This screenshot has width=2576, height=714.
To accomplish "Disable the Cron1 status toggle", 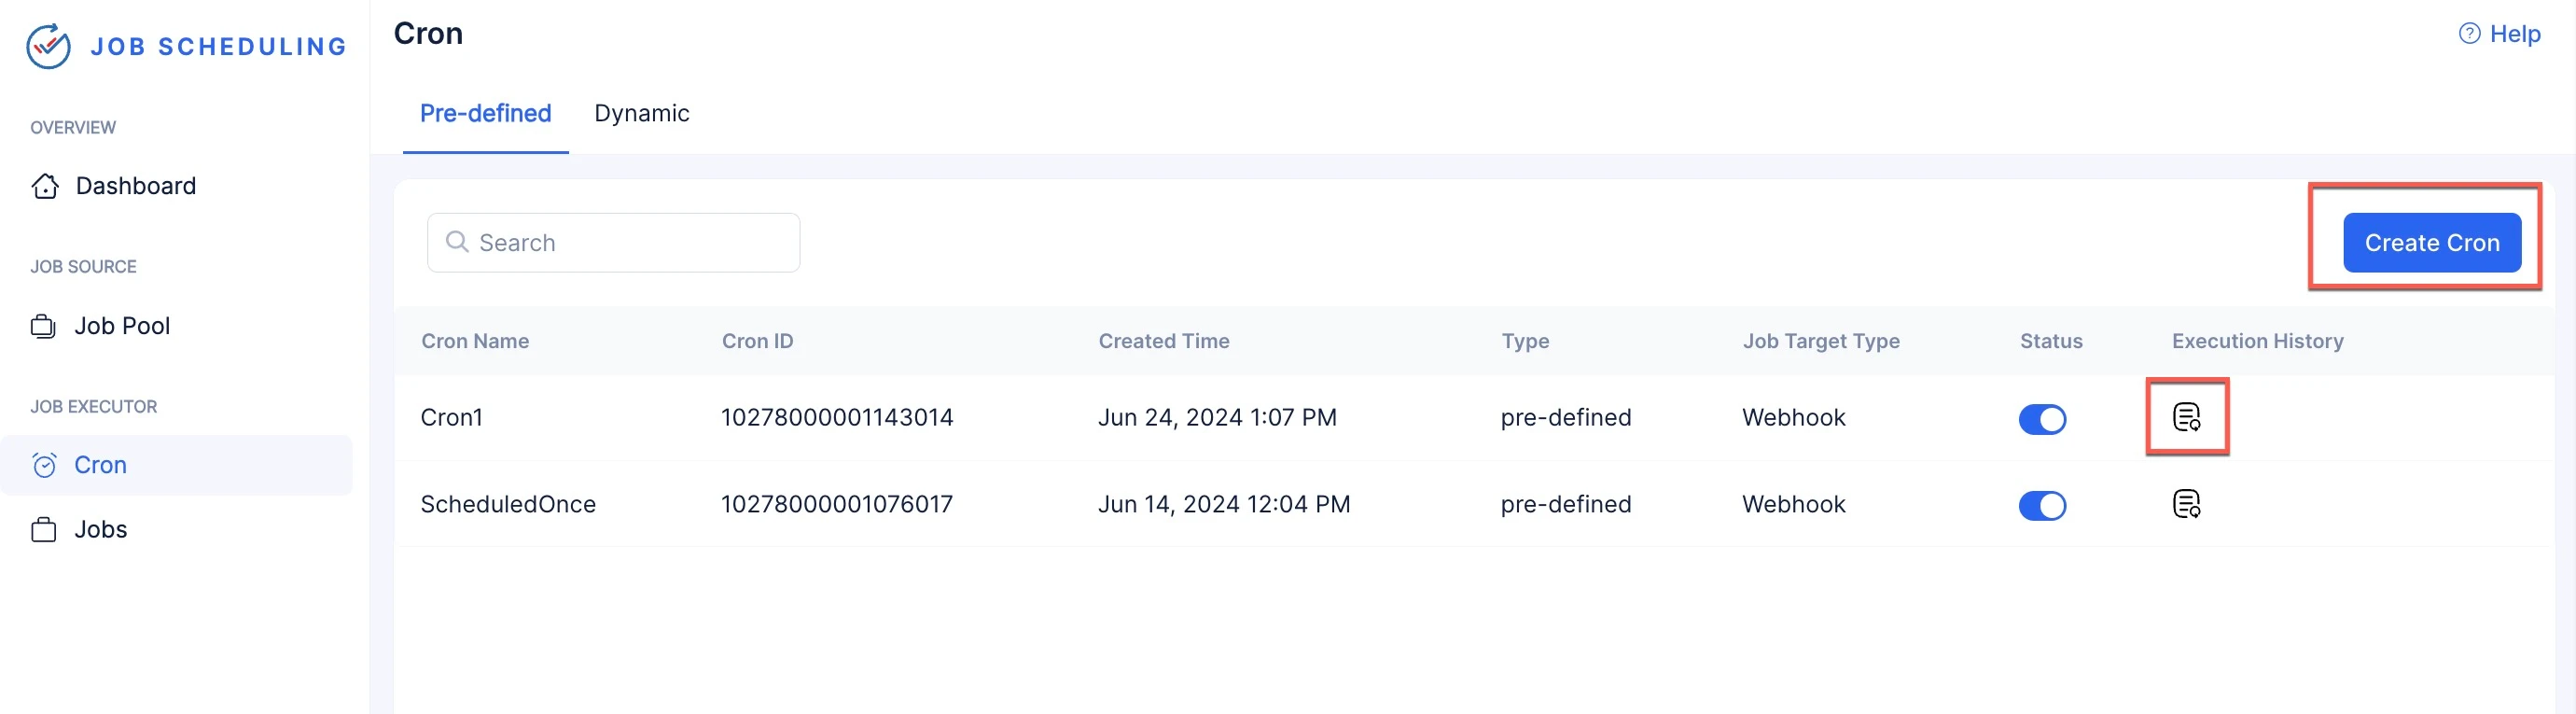I will 2042,418.
